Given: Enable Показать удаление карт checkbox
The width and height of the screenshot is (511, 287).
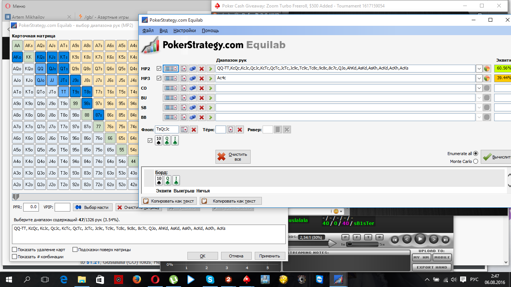Looking at the screenshot, I should (15, 250).
